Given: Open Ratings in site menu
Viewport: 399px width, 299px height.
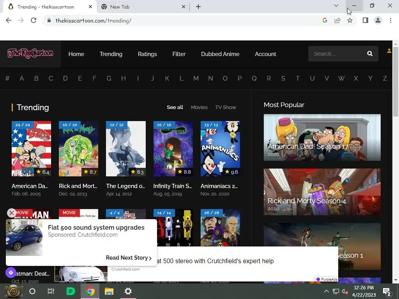Looking at the screenshot, I should click(x=147, y=54).
